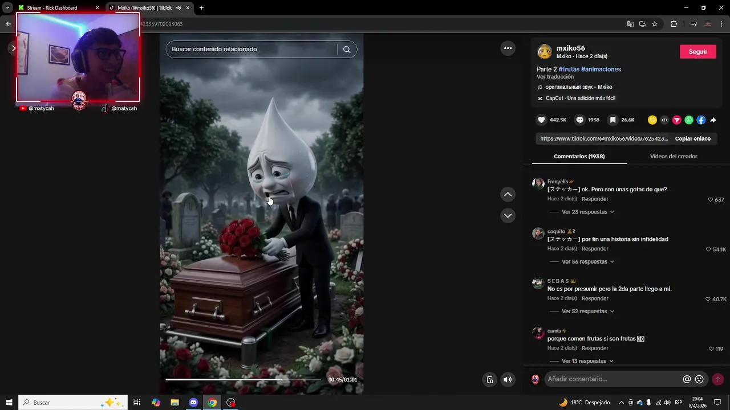Image resolution: width=730 pixels, height=410 pixels.
Task: Open the three-dot video options menu
Action: [x=508, y=48]
